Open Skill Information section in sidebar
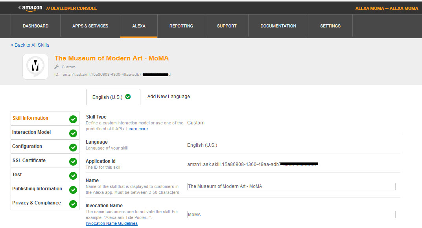The height and width of the screenshot is (228, 422). coord(45,118)
